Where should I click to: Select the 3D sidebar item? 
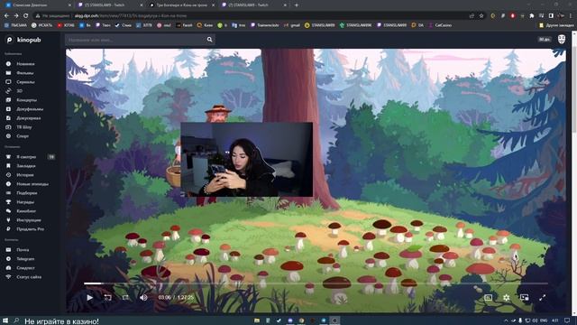[x=19, y=90]
